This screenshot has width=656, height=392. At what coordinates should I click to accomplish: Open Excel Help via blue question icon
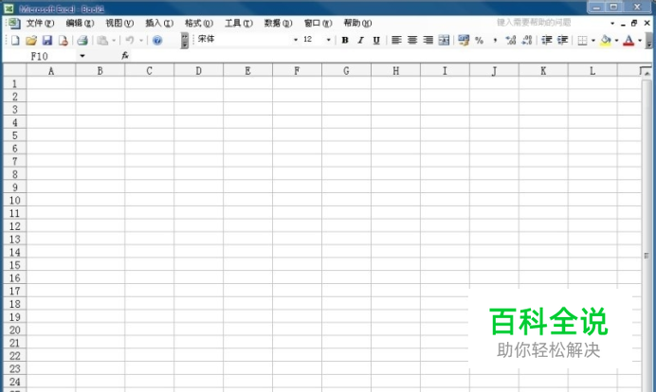point(157,40)
